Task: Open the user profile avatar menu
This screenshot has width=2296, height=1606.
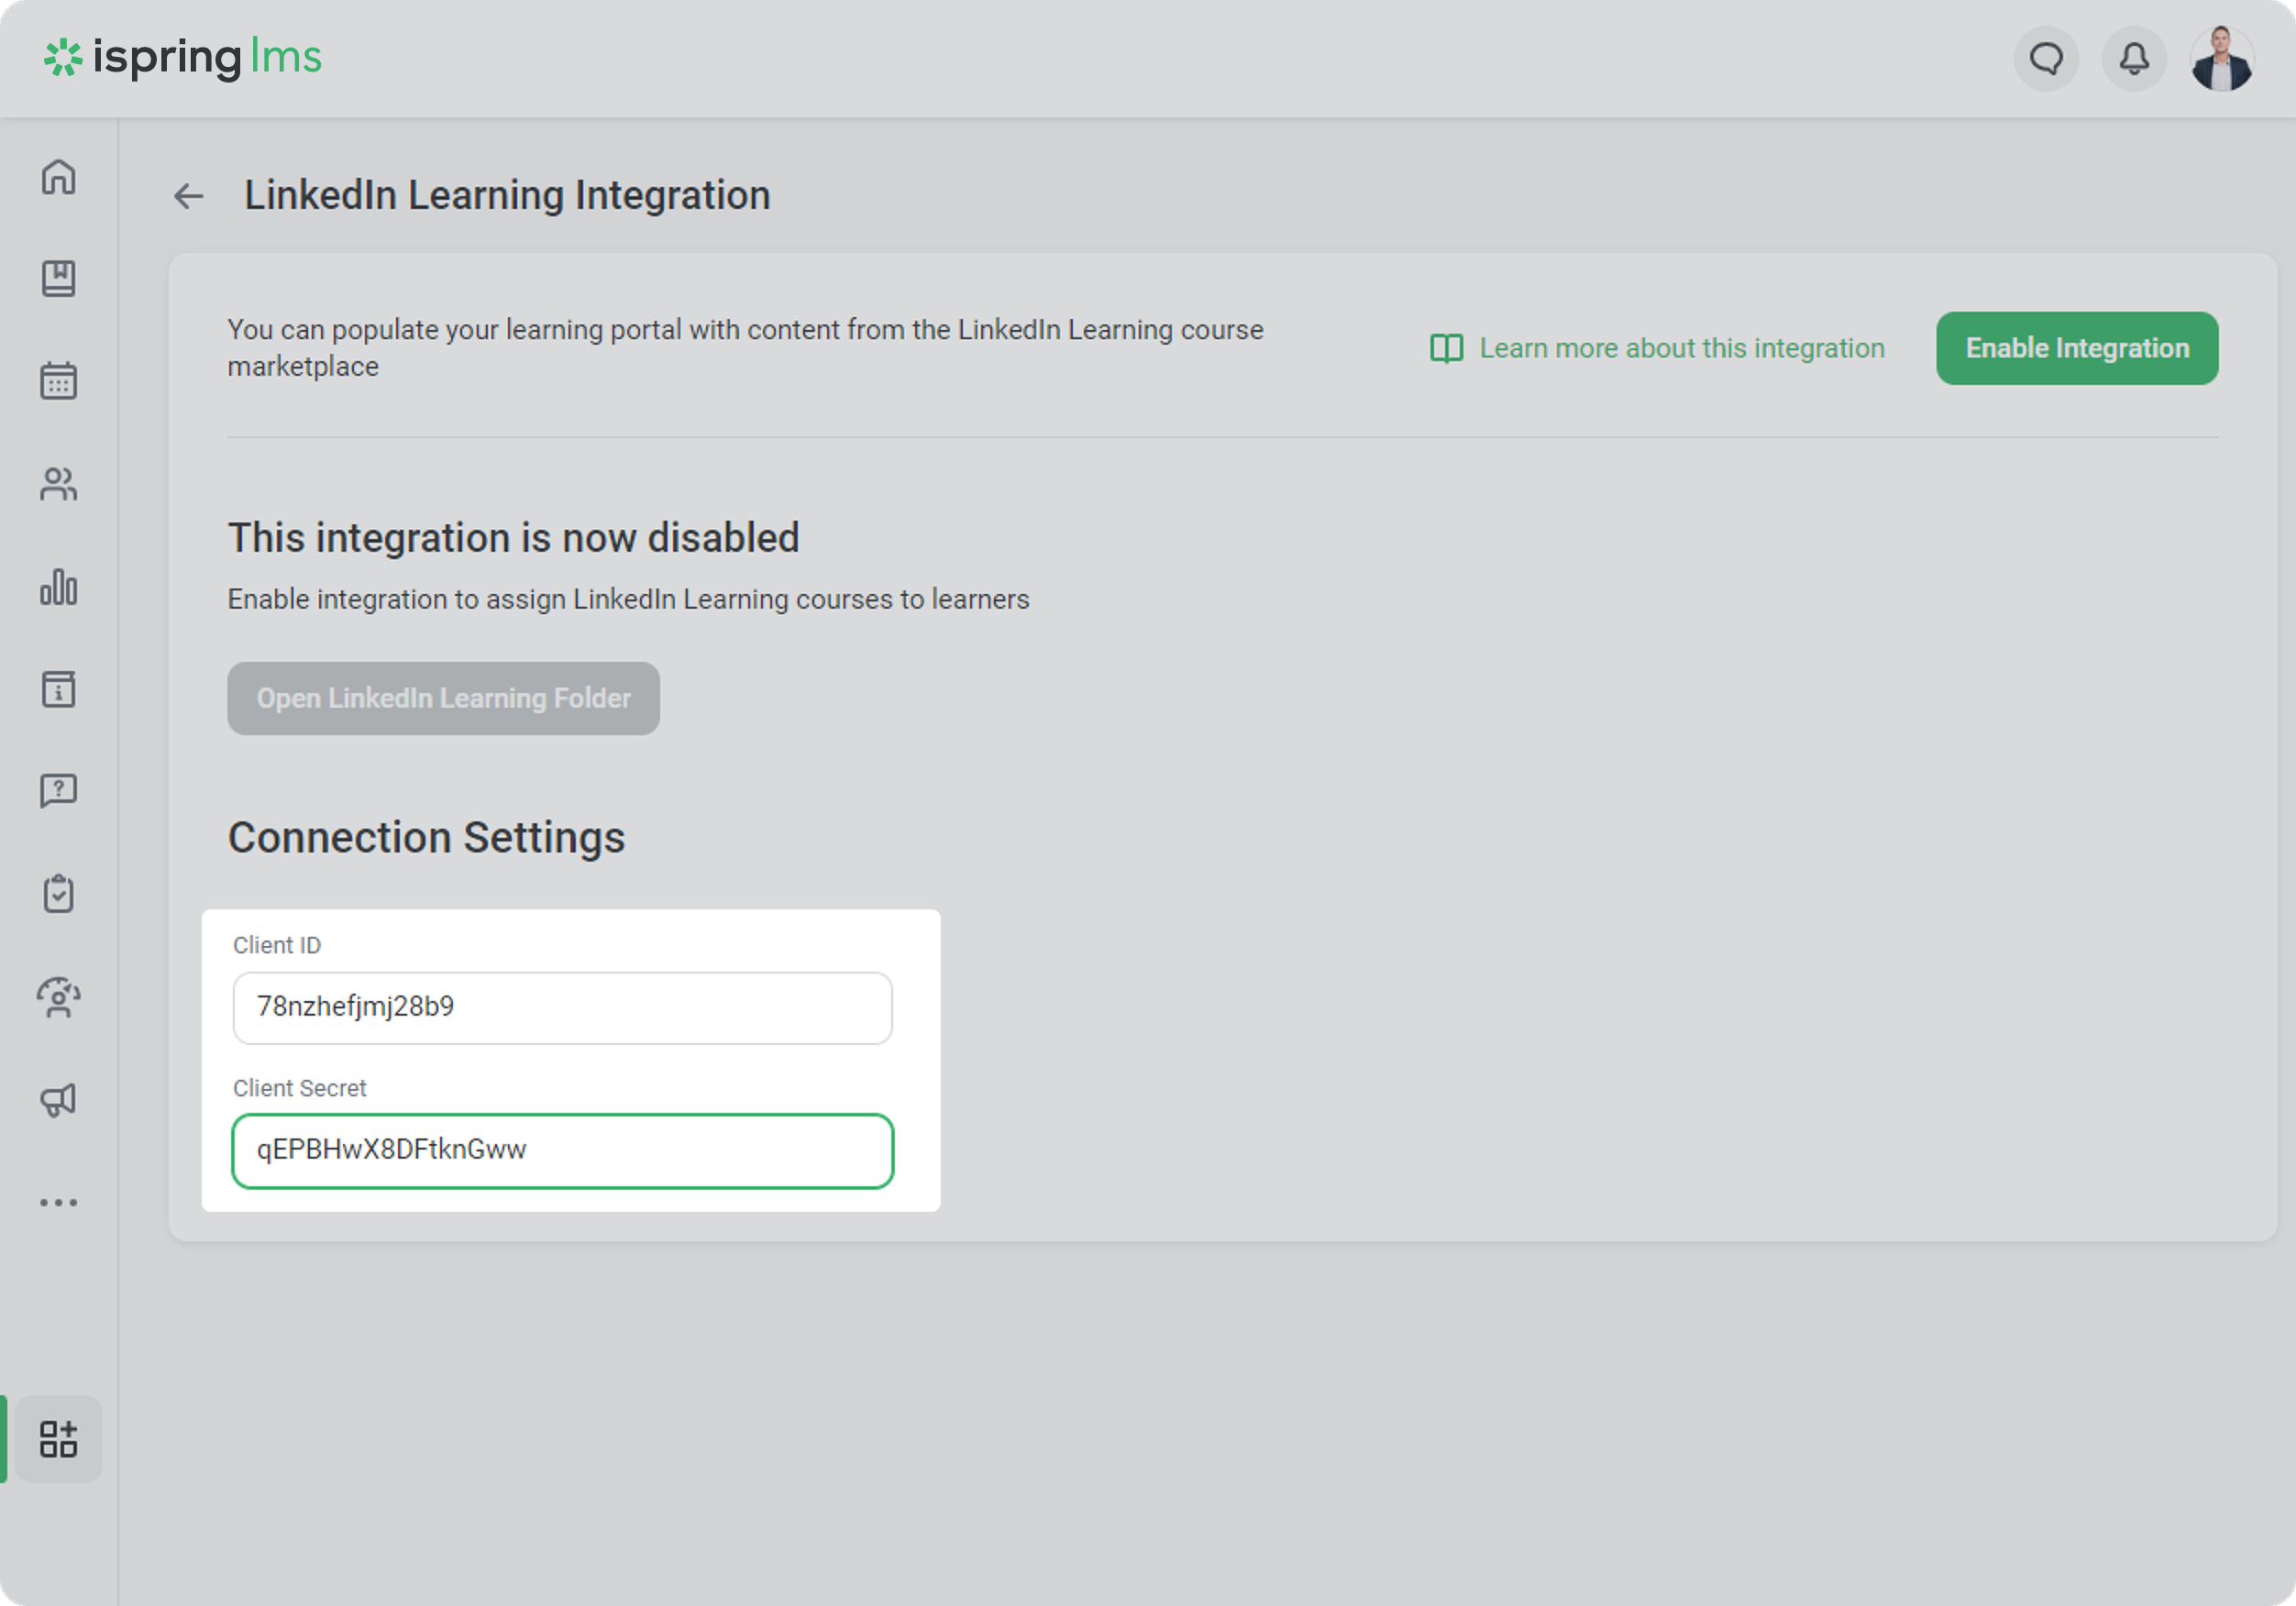Action: 2221,58
